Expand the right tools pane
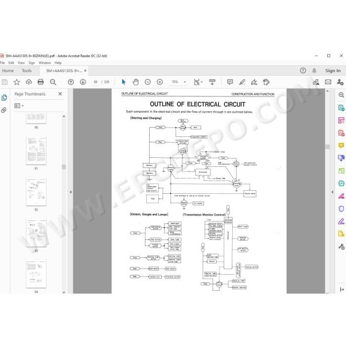The height and width of the screenshot is (346, 346). pos(342,290)
